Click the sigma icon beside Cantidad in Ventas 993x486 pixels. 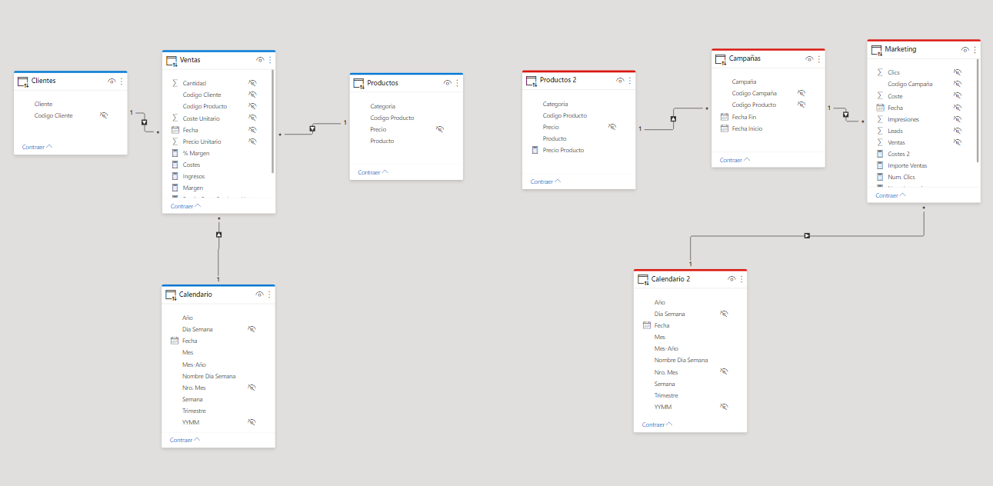click(175, 83)
